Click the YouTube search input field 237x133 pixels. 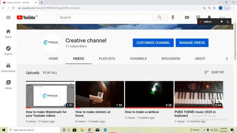(x=104, y=17)
